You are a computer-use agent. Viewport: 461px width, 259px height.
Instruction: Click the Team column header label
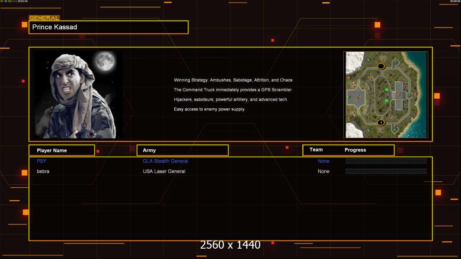point(316,150)
